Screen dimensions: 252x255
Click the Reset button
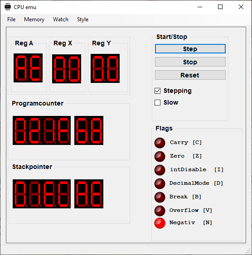pyautogui.click(x=190, y=75)
